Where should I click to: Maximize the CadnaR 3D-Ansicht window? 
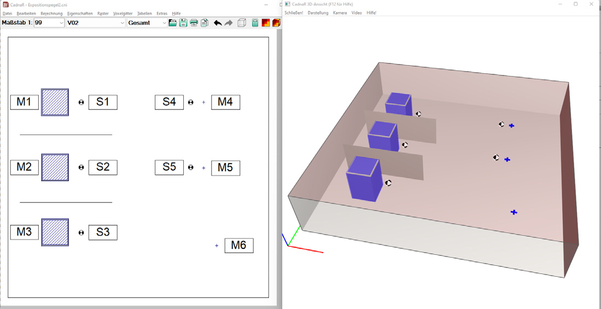[x=575, y=4]
